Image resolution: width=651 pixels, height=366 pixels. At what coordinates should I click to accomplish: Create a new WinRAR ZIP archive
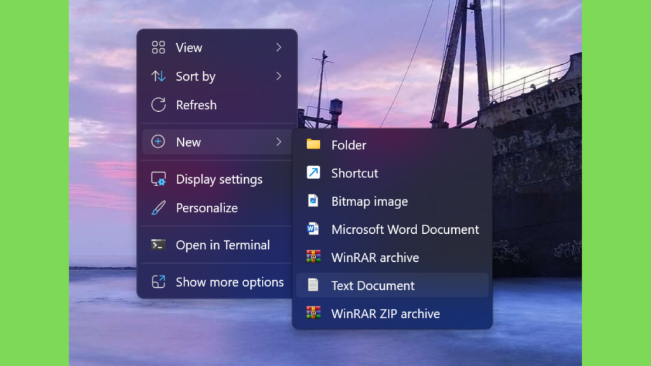[x=392, y=313]
